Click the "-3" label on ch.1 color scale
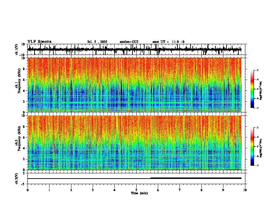 (x=257, y=70)
